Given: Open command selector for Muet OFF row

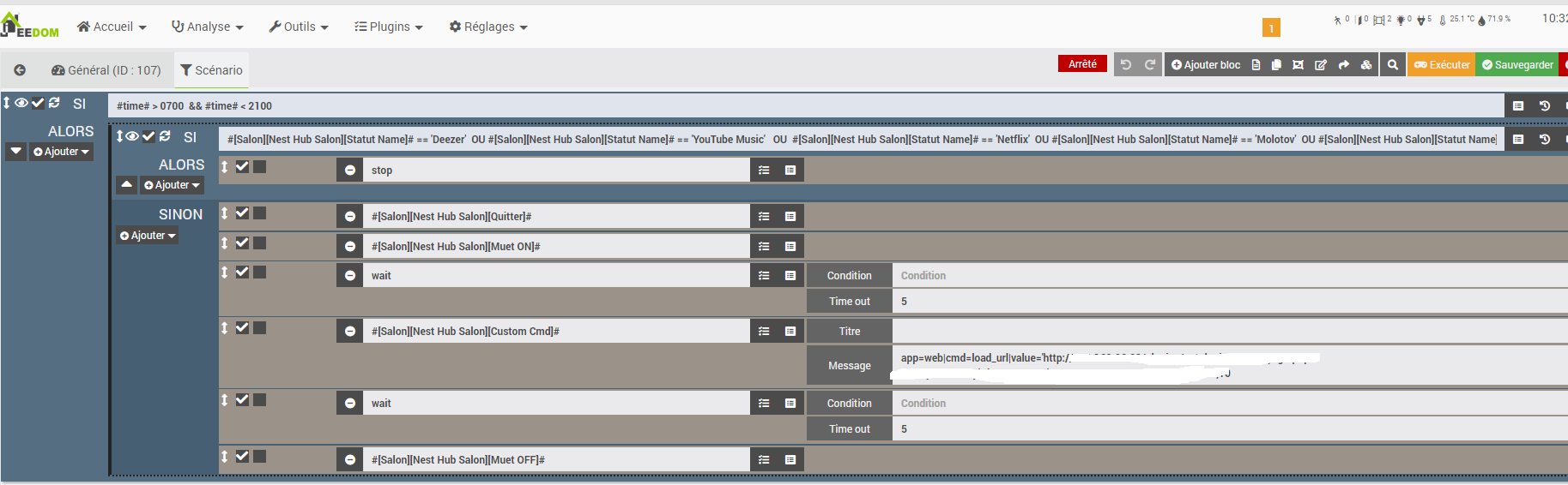Looking at the screenshot, I should pyautogui.click(x=790, y=460).
